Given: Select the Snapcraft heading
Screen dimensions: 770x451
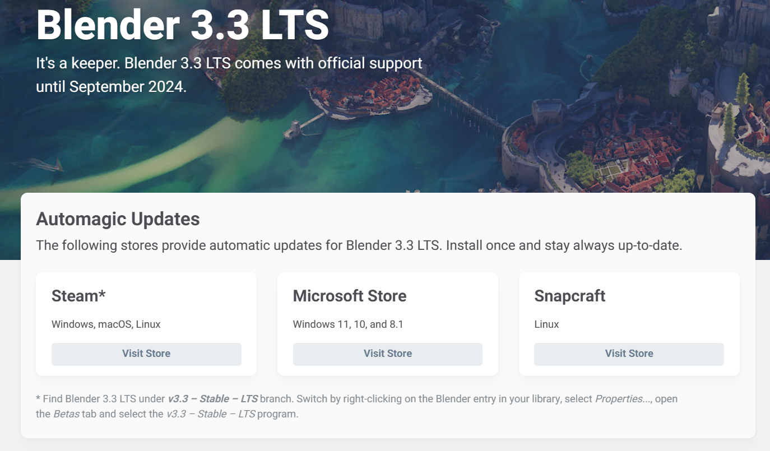Looking at the screenshot, I should (570, 296).
